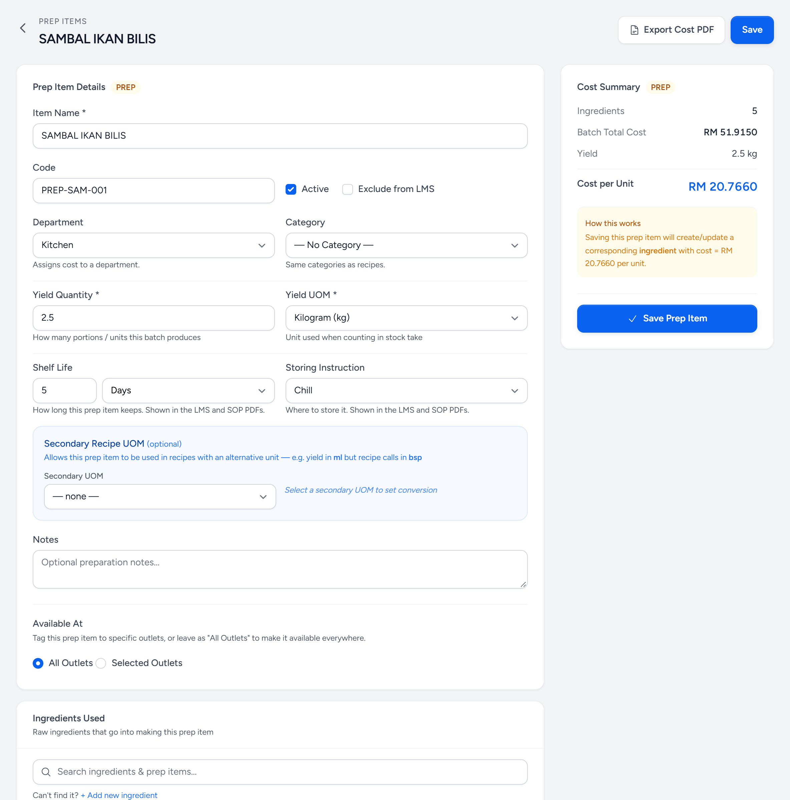Uncheck the Active checkbox
790x800 pixels.
pyautogui.click(x=291, y=189)
